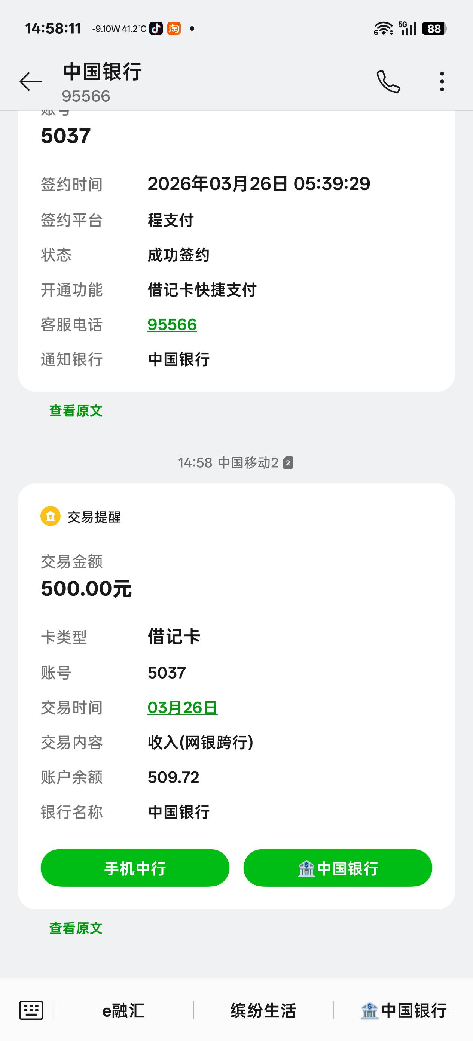Tap the 95566 customer service link
Image resolution: width=473 pixels, height=1041 pixels.
click(x=172, y=325)
